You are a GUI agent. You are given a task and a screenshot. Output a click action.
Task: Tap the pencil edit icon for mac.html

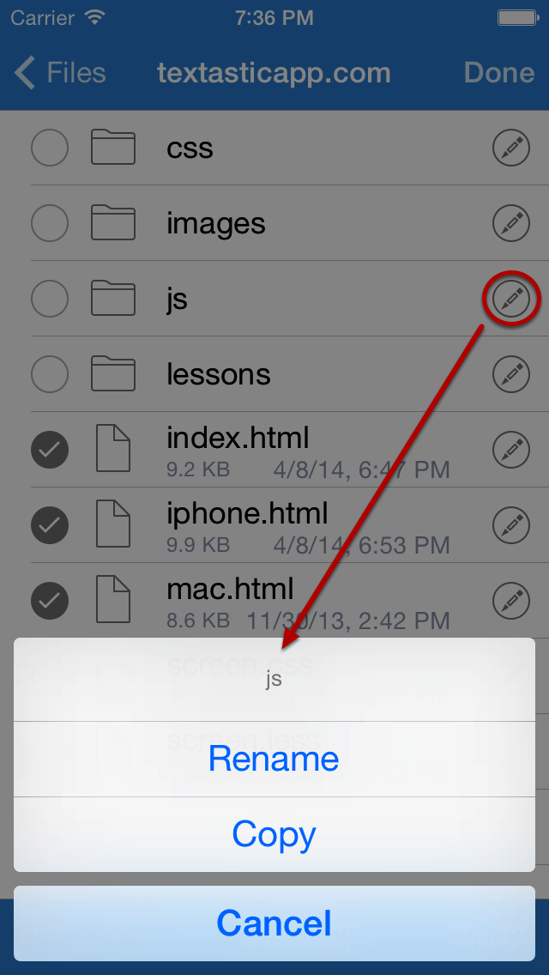(x=511, y=602)
